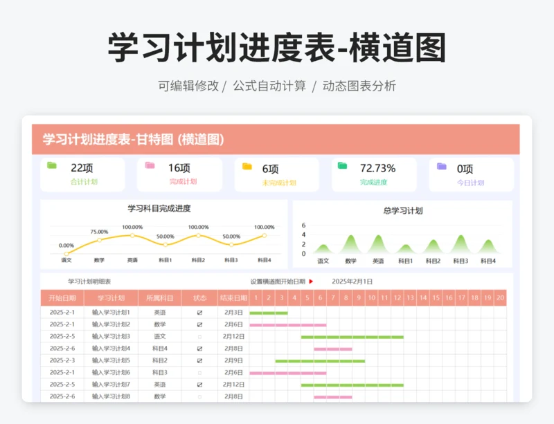Click the 今日计划 label

click(x=470, y=183)
